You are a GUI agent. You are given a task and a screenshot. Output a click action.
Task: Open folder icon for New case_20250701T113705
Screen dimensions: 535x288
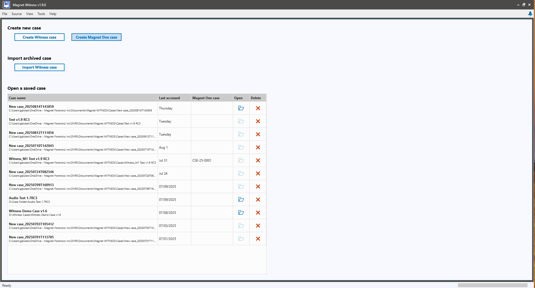241,239
